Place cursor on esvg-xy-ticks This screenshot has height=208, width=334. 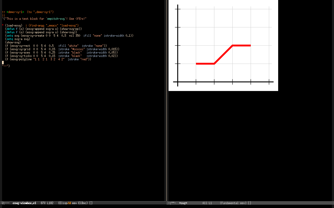pos(21,56)
